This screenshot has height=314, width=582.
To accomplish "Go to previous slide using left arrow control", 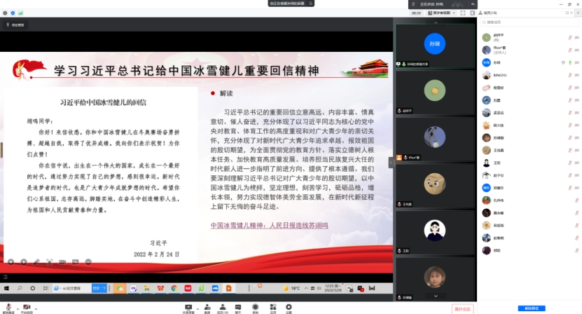I will [x=11, y=261].
